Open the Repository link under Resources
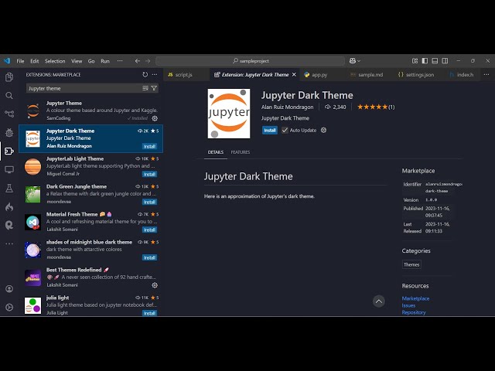495x371 pixels. tap(413, 312)
